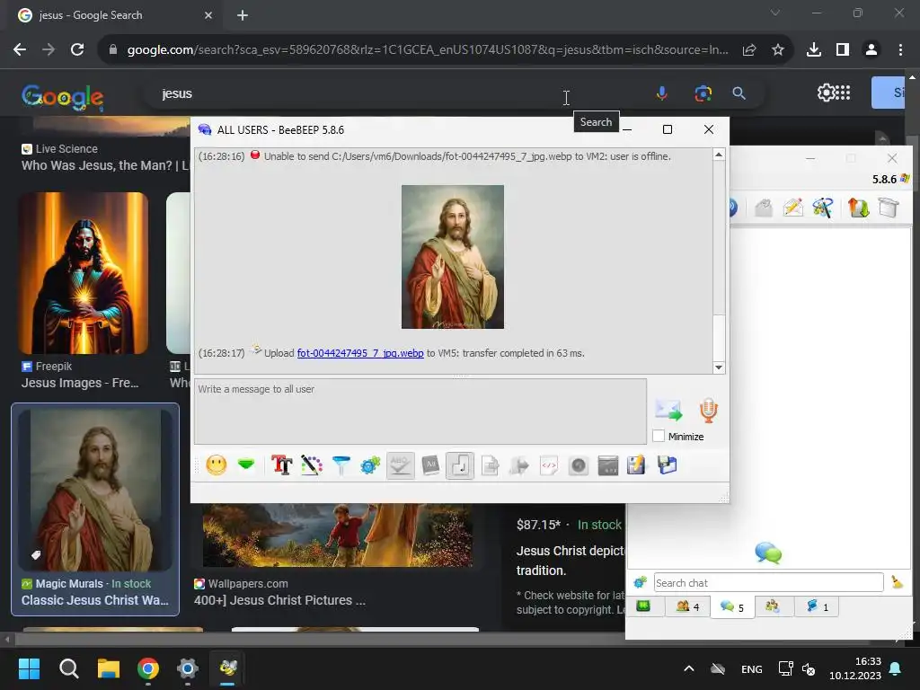This screenshot has height=690, width=920.
Task: Toggle the word completer dictionary icon
Action: 430,466
